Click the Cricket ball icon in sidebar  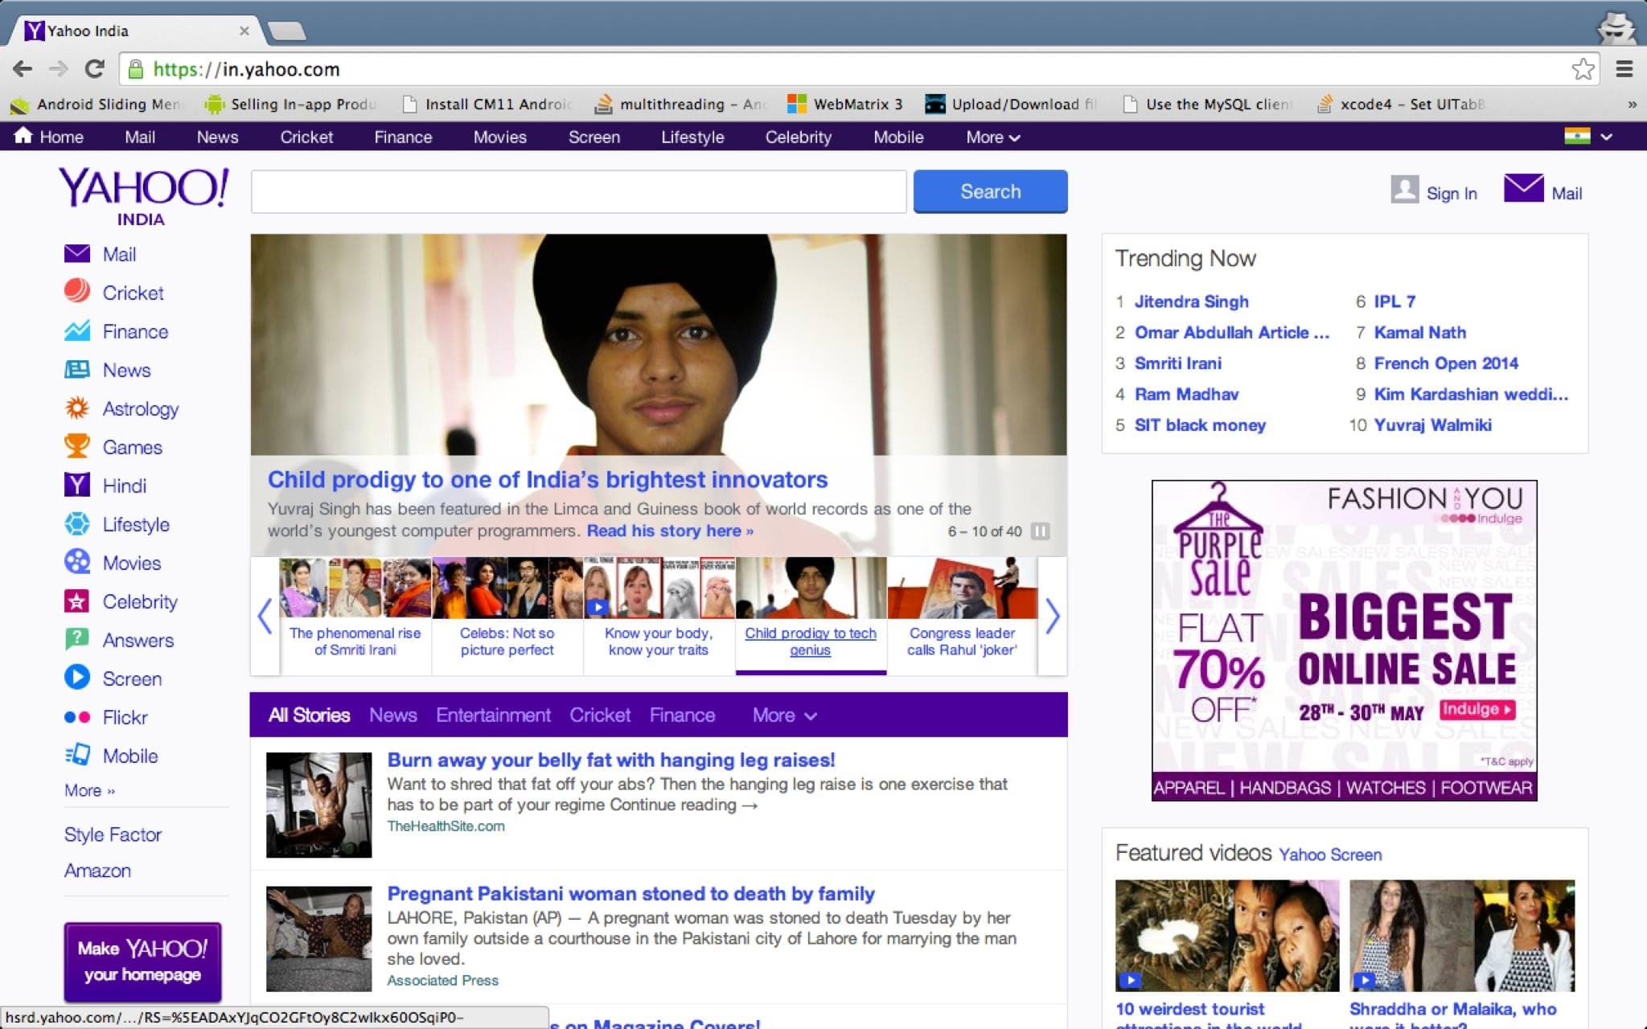pyautogui.click(x=77, y=292)
